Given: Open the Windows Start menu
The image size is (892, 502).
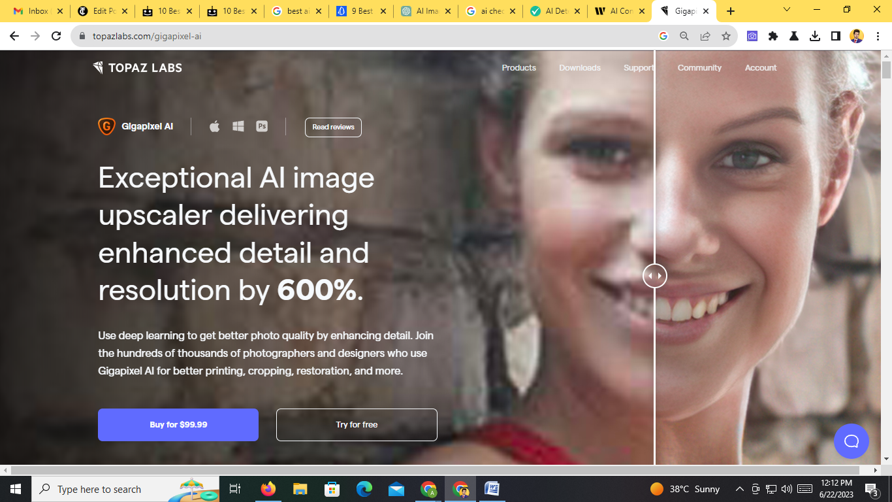Looking at the screenshot, I should (16, 489).
